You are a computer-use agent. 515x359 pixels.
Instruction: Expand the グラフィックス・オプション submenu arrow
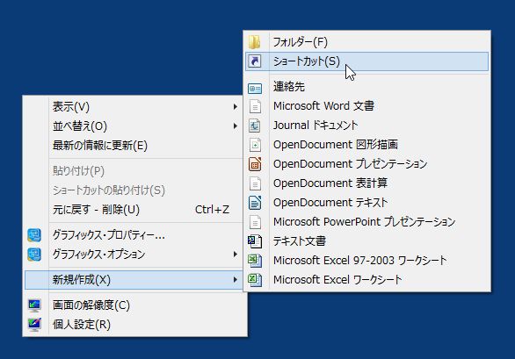tap(236, 255)
